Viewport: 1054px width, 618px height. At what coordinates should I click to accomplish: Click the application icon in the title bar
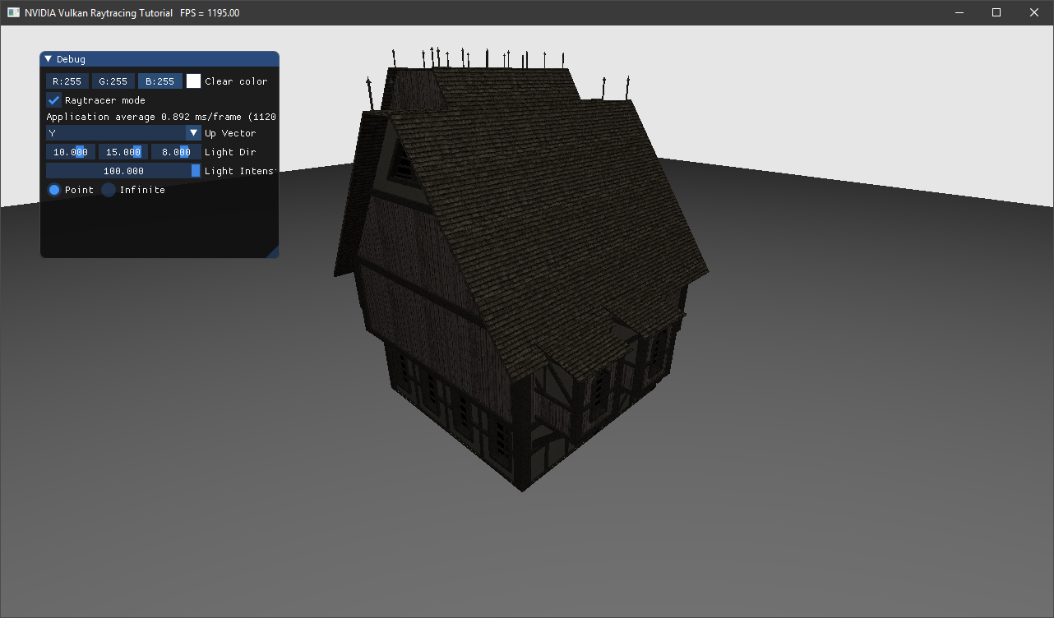(13, 12)
